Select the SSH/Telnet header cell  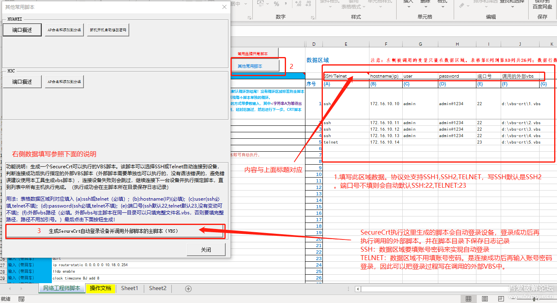pyautogui.click(x=346, y=76)
